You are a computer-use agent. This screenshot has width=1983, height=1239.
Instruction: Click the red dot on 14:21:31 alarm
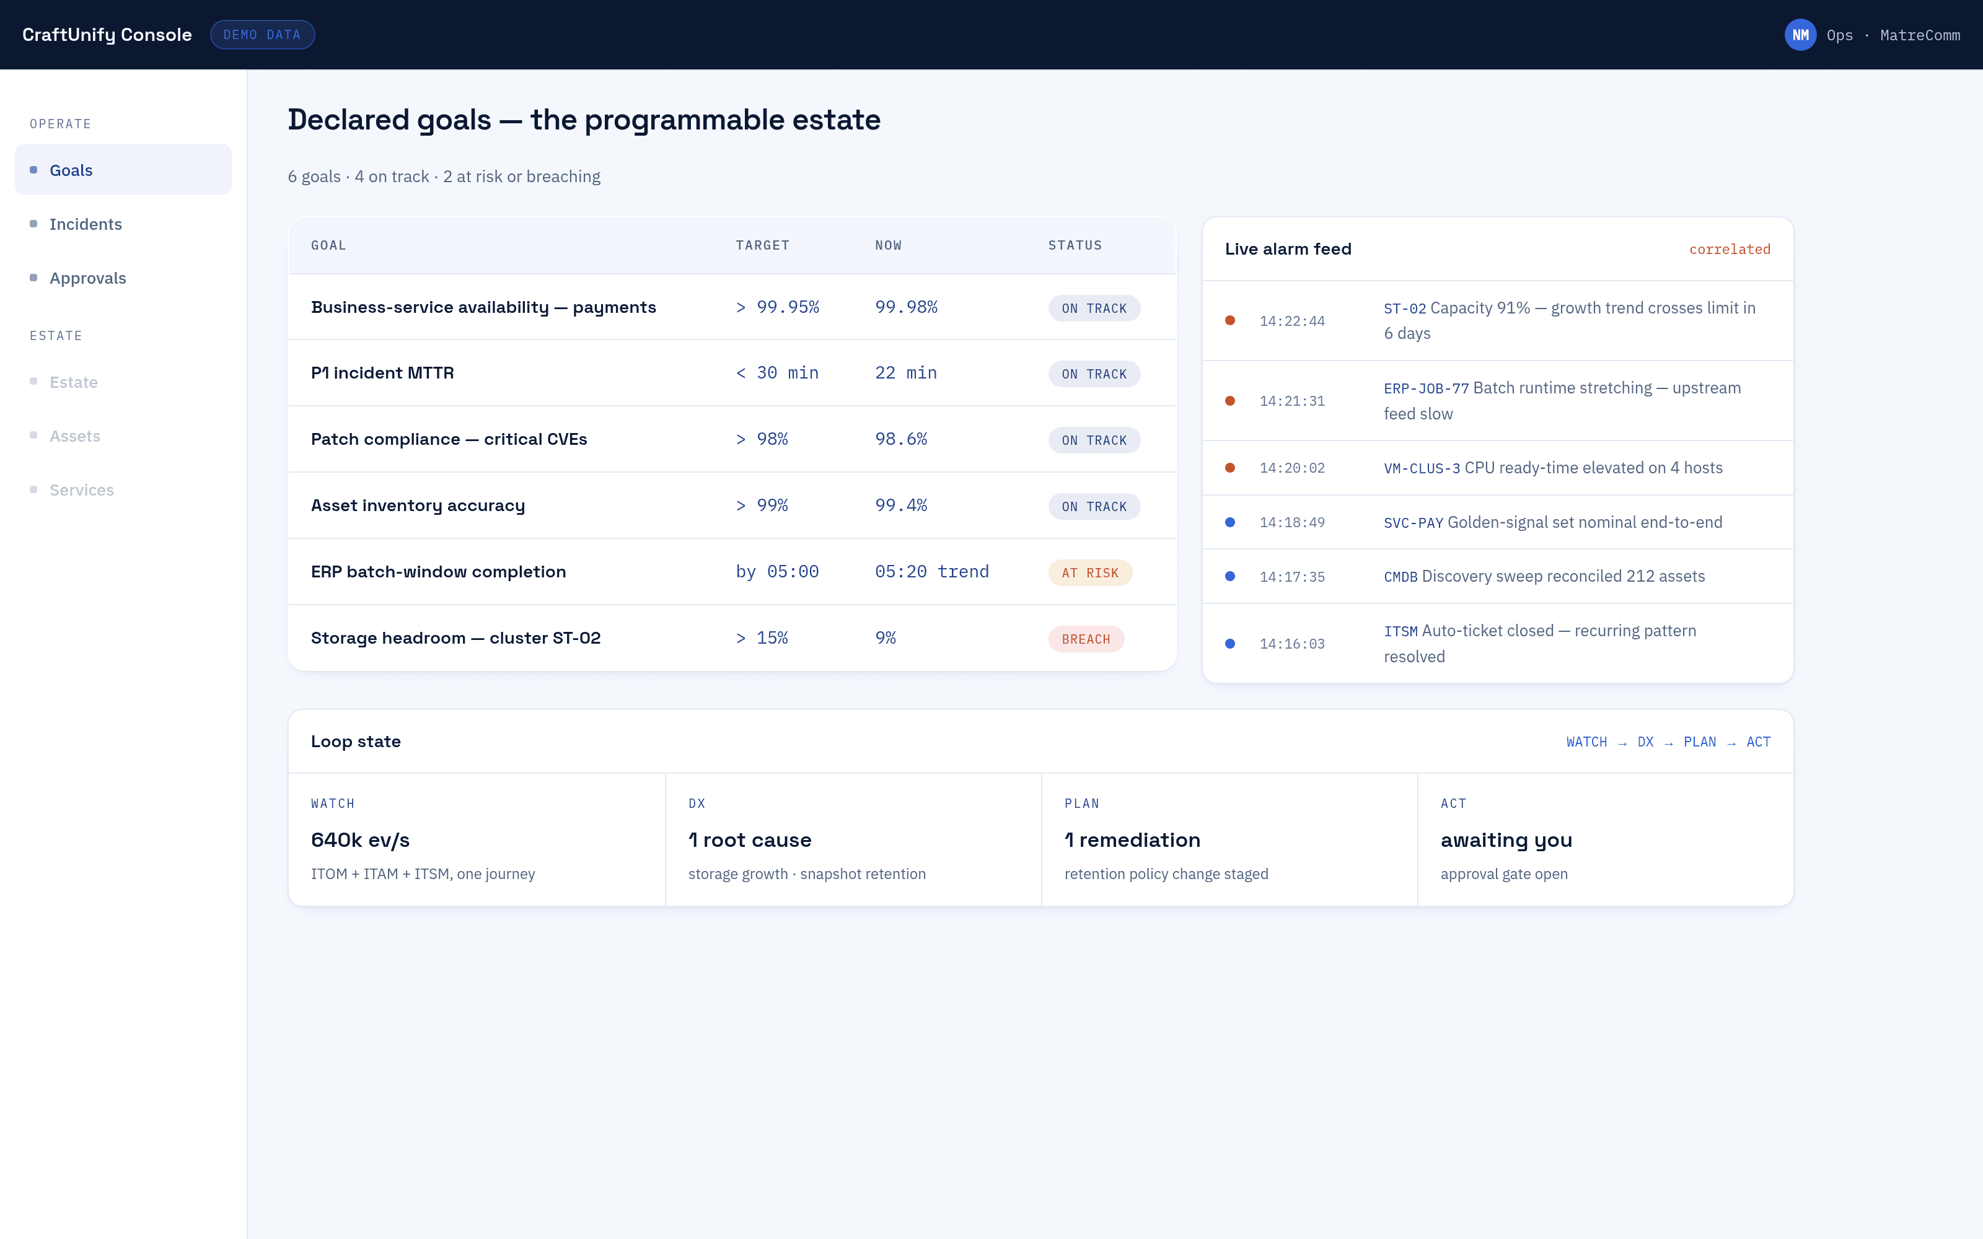pos(1230,401)
